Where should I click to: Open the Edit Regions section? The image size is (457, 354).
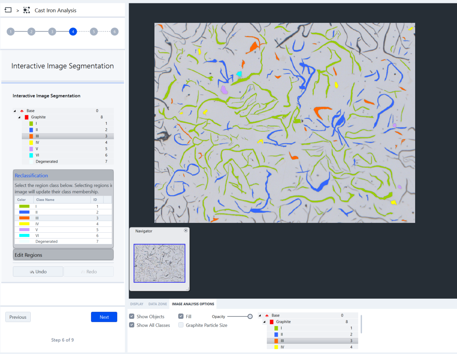coord(63,255)
